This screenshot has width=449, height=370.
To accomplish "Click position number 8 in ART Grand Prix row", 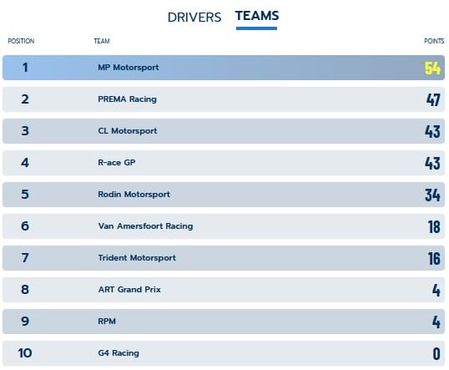I will (x=25, y=290).
